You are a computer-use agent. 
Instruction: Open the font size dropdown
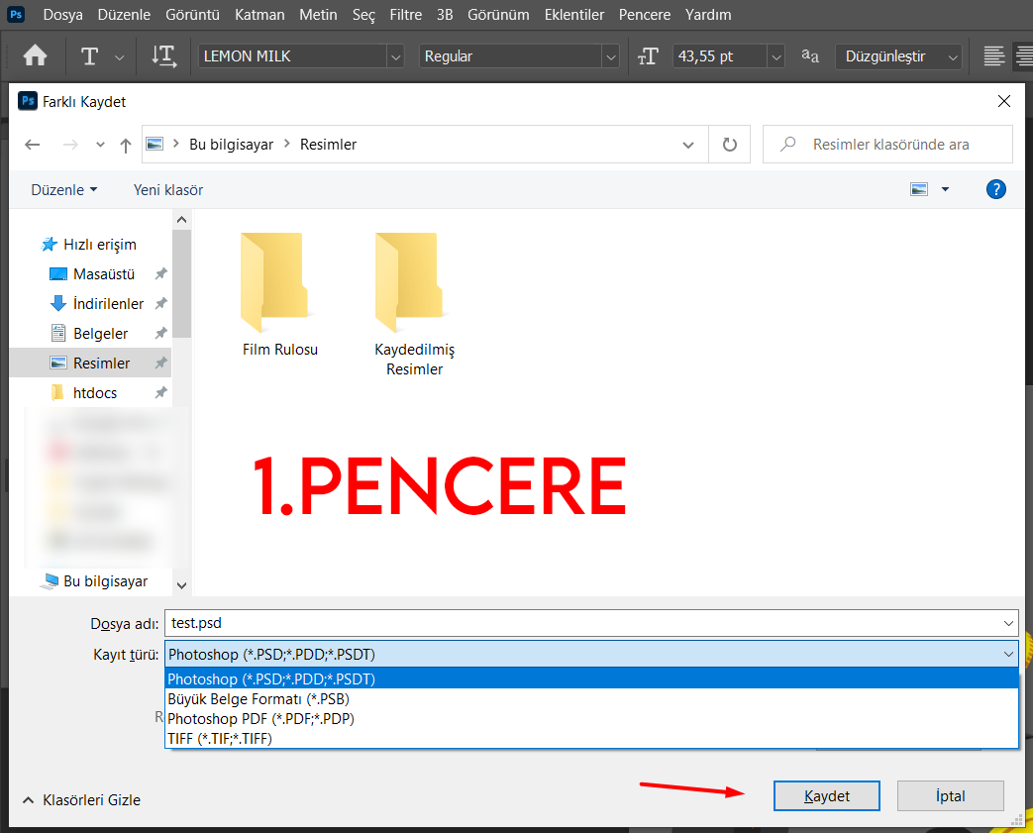click(776, 56)
